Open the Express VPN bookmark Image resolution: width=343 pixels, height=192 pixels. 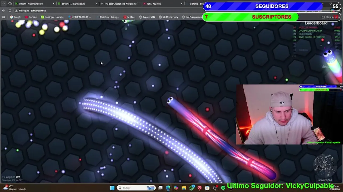[x=147, y=17]
